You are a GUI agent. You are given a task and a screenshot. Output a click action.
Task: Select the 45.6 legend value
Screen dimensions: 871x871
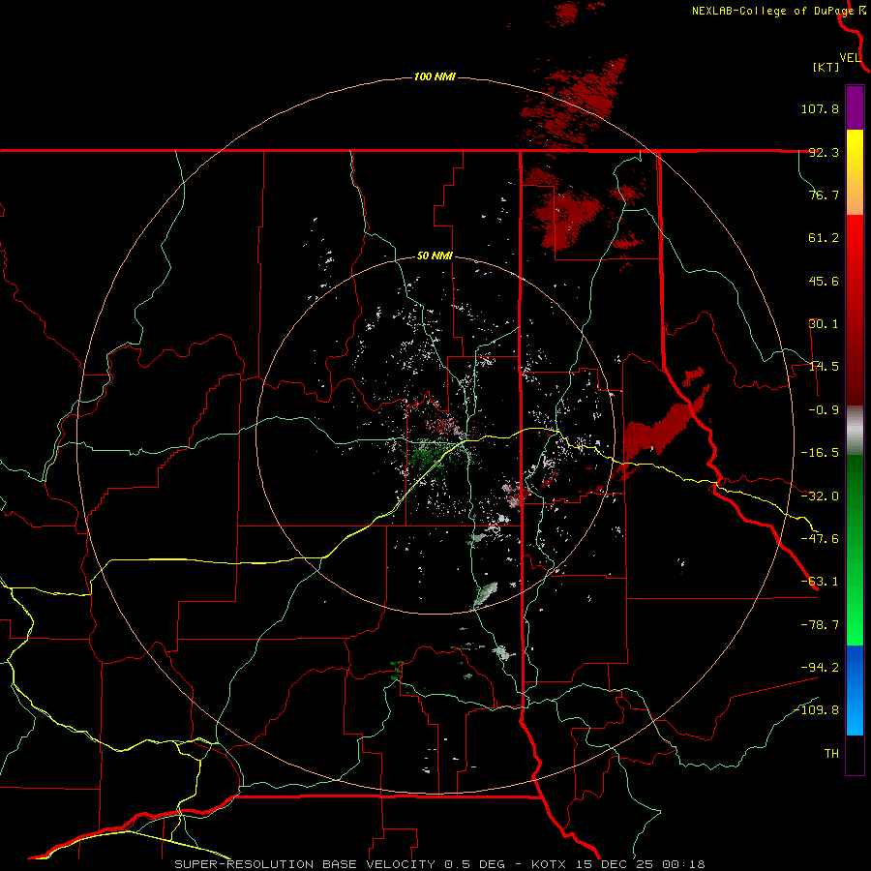click(x=824, y=281)
